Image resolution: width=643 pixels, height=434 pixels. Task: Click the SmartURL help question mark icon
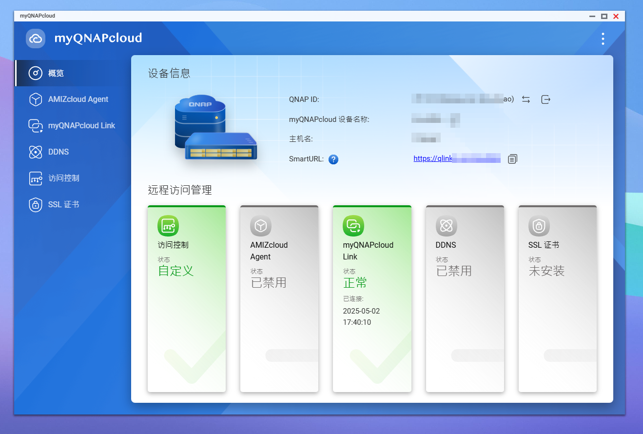(333, 159)
